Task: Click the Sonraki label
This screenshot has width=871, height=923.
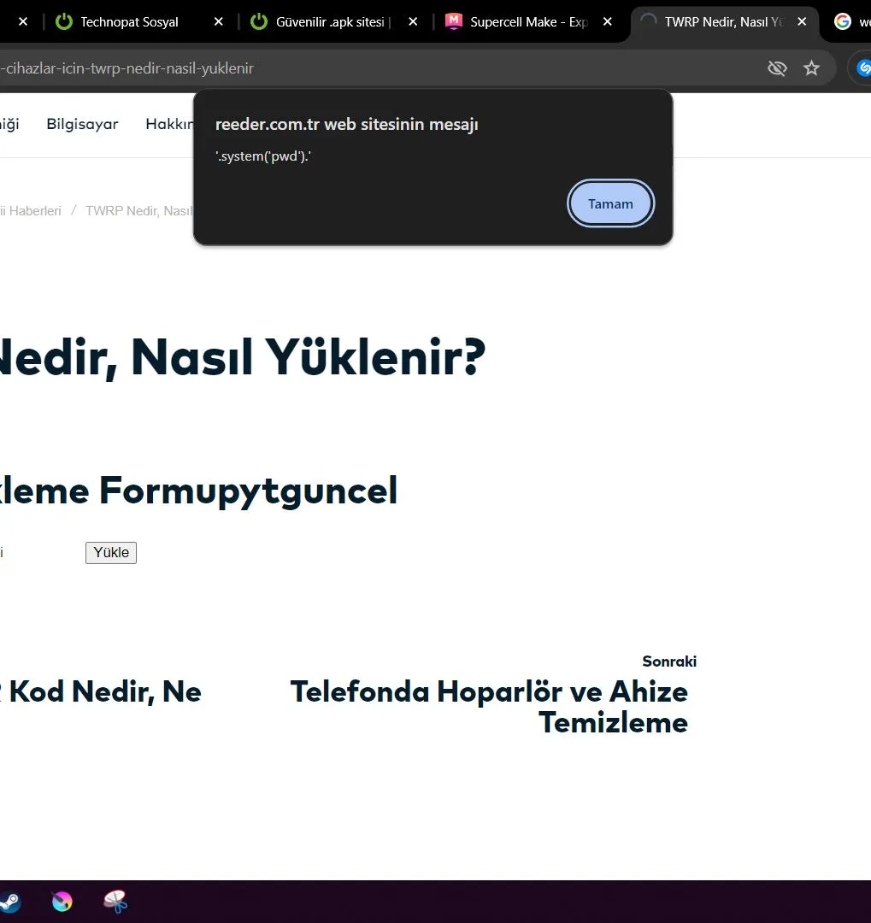Action: pos(669,661)
